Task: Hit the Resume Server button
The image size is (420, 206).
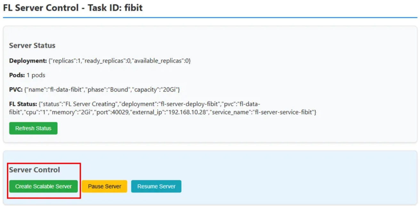Action: [x=156, y=186]
